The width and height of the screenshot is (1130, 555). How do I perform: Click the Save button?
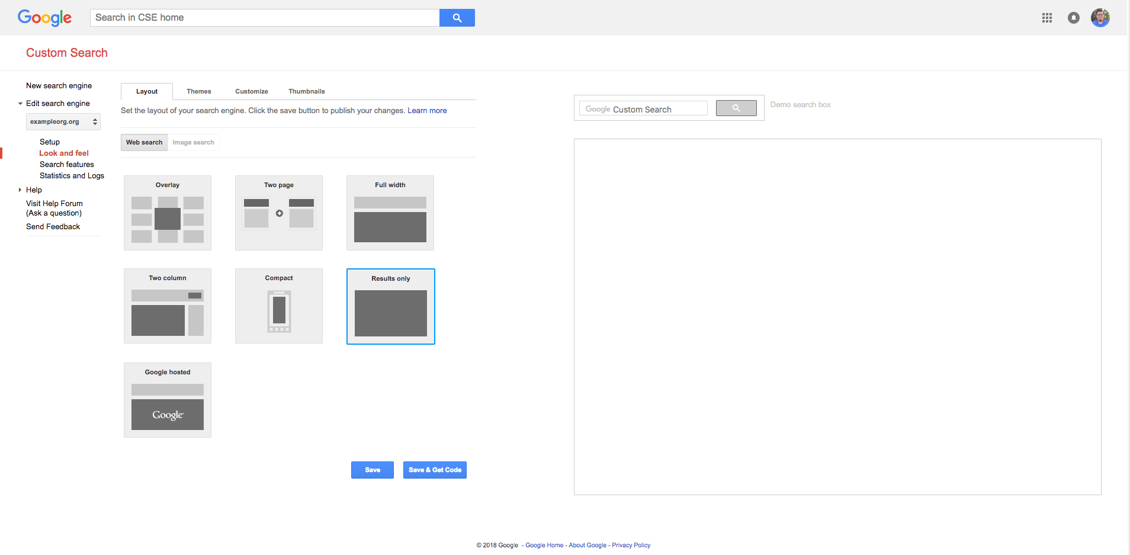coord(373,470)
